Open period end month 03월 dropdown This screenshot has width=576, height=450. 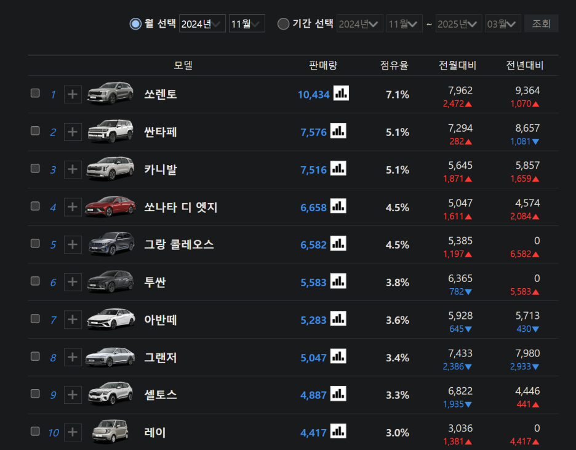(503, 23)
